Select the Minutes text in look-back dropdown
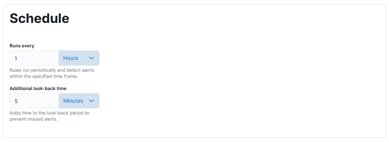The width and height of the screenshot is (389, 142). [73, 101]
